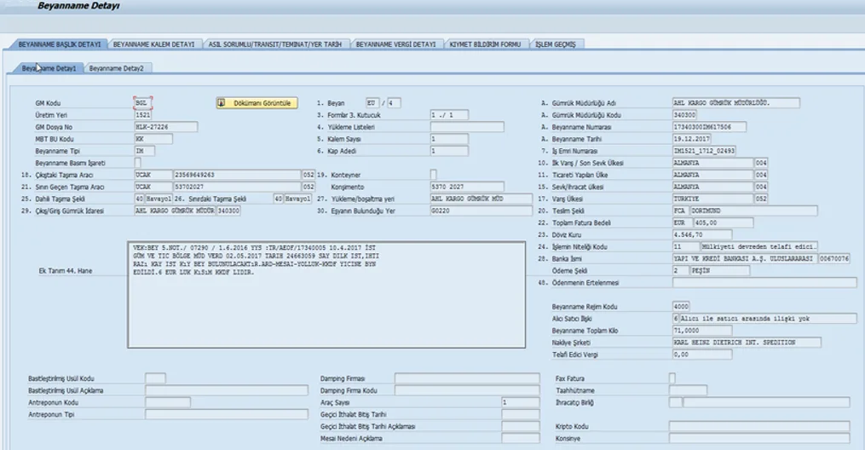Click the Damping Firma Kodu field
865x450 pixels.
point(467,390)
